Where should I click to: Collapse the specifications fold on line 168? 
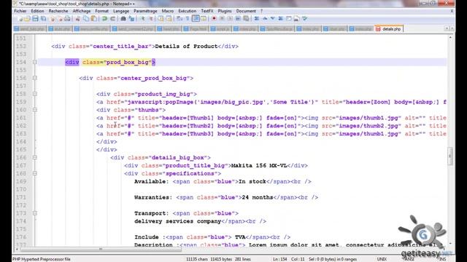coord(35,173)
